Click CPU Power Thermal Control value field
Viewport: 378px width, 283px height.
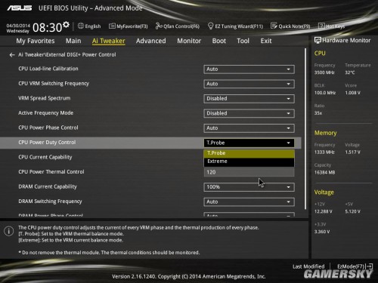tap(249, 172)
